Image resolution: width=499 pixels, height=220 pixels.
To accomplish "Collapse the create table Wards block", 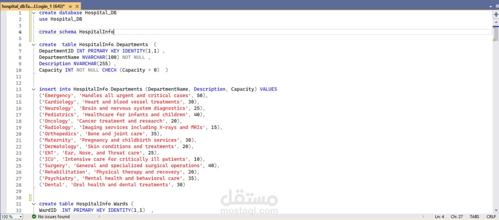I will click(x=34, y=204).
